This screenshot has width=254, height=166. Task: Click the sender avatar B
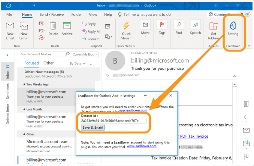[115, 61]
